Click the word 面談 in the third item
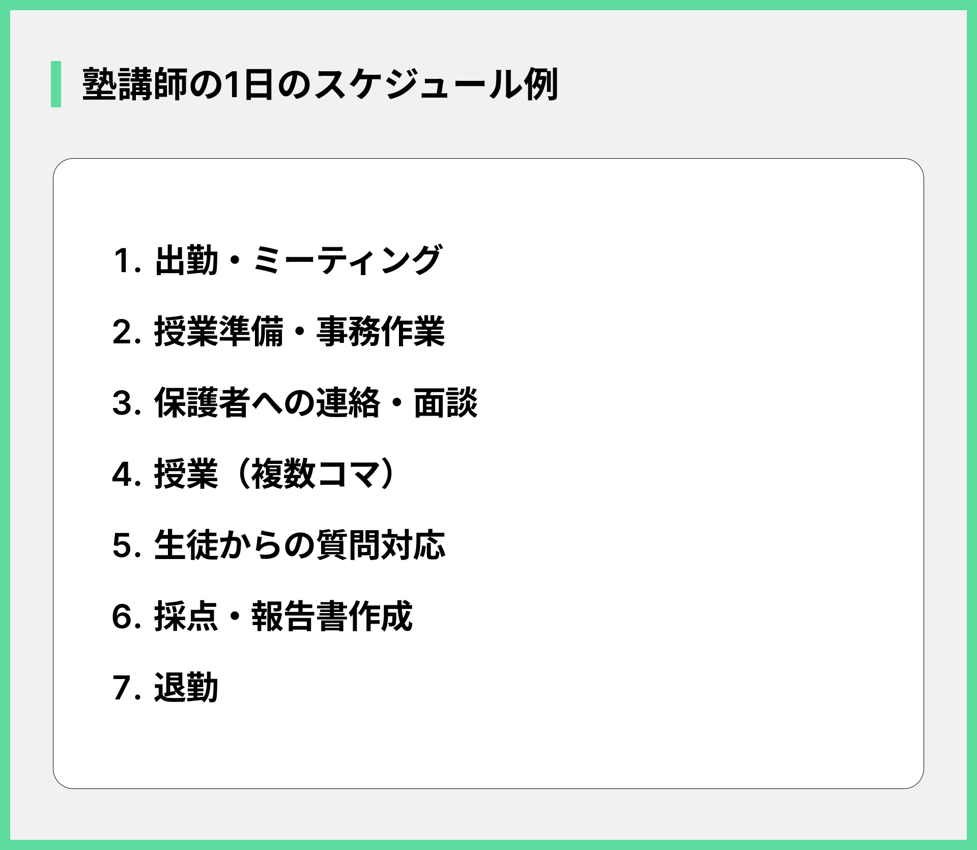The image size is (977, 850). 446,403
